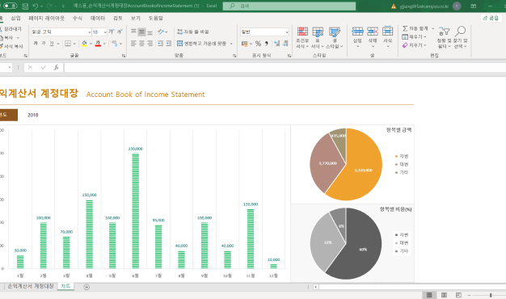Open the user account avatar

(457, 6)
